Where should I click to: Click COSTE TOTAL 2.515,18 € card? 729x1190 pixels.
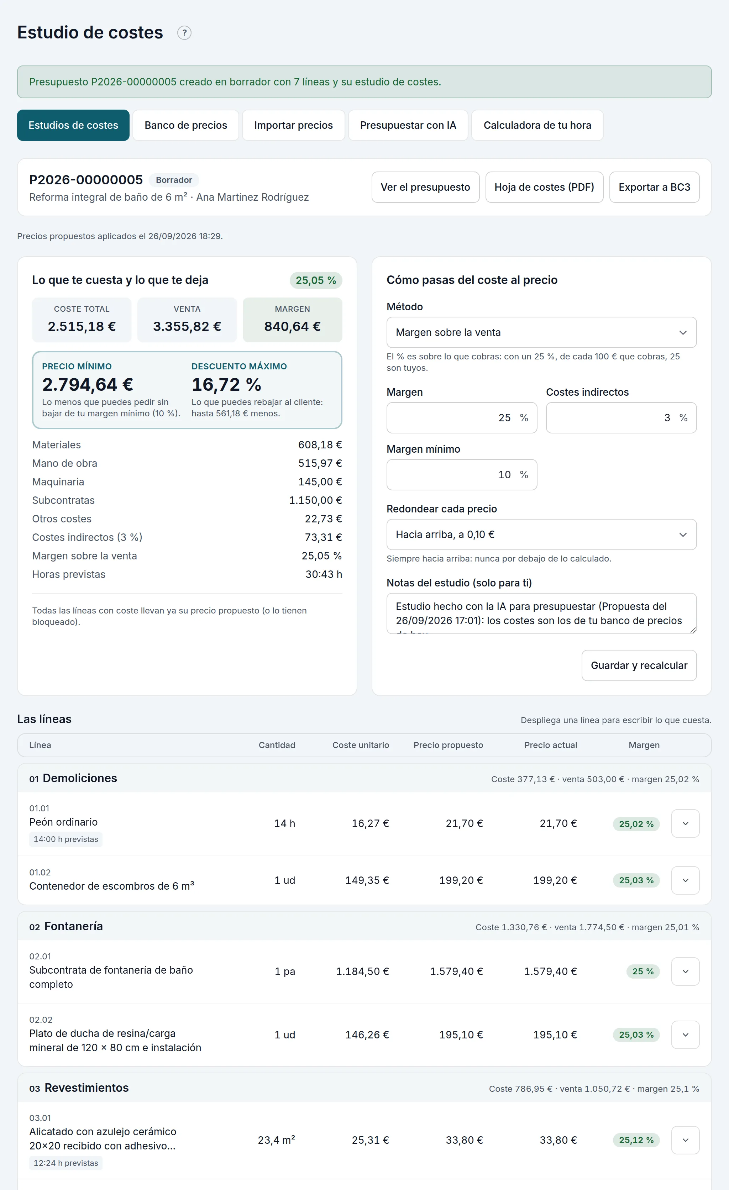(x=82, y=320)
